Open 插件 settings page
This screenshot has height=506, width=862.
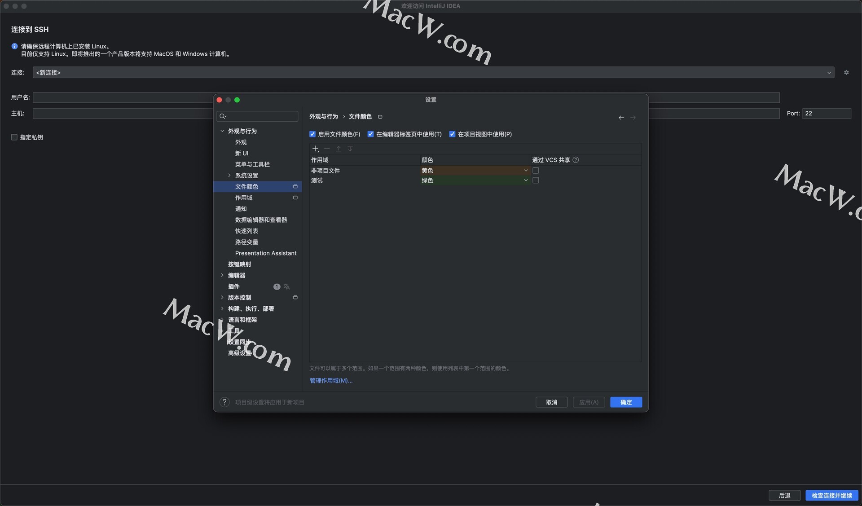pyautogui.click(x=233, y=286)
